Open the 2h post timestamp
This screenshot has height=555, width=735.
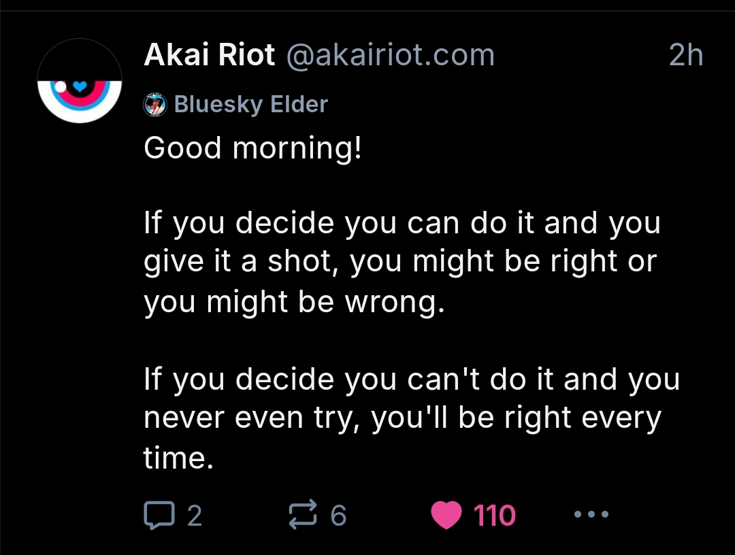pos(686,55)
